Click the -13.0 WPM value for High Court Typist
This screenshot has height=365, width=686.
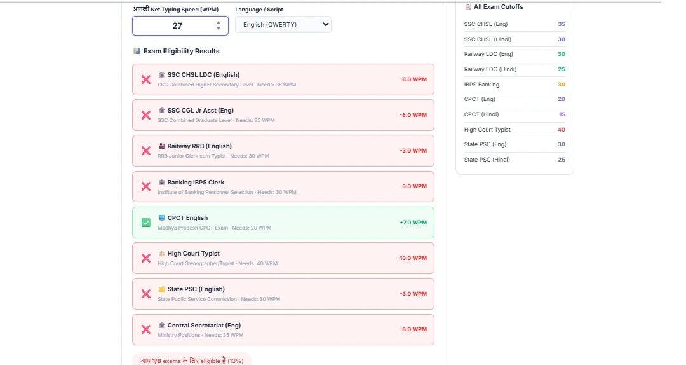pos(412,258)
